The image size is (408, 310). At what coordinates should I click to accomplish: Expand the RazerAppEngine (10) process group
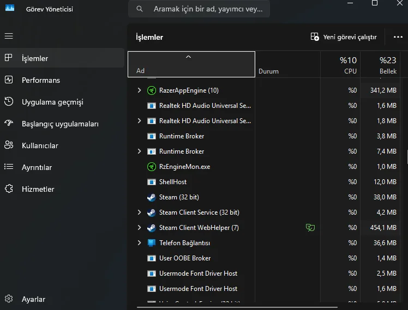coord(139,90)
